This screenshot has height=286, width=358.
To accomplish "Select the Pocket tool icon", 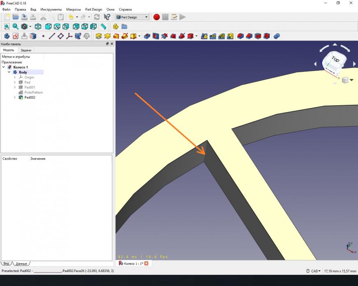I will tap(147, 36).
